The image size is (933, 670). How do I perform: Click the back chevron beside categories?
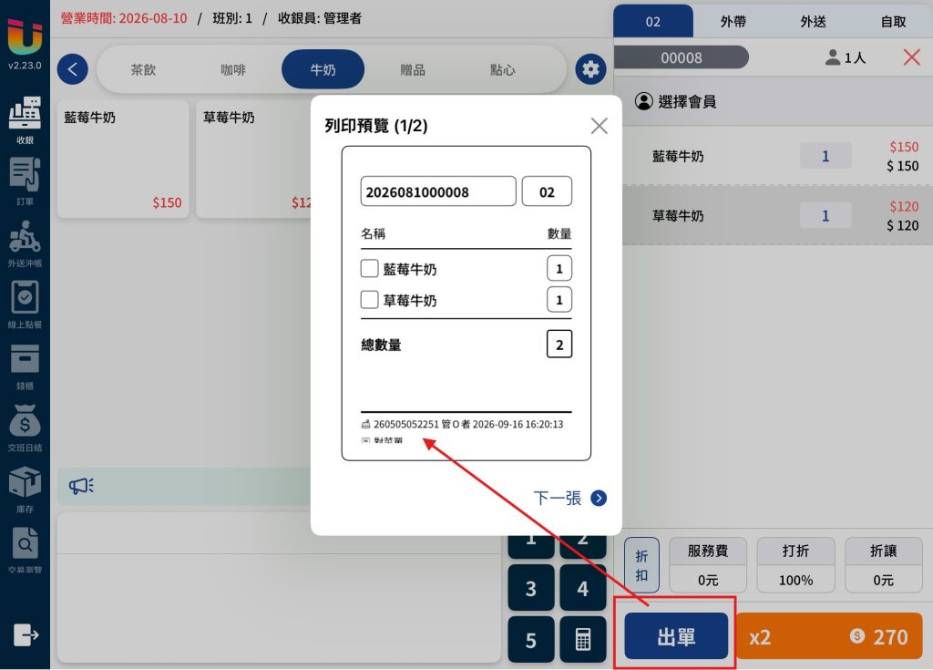click(73, 69)
